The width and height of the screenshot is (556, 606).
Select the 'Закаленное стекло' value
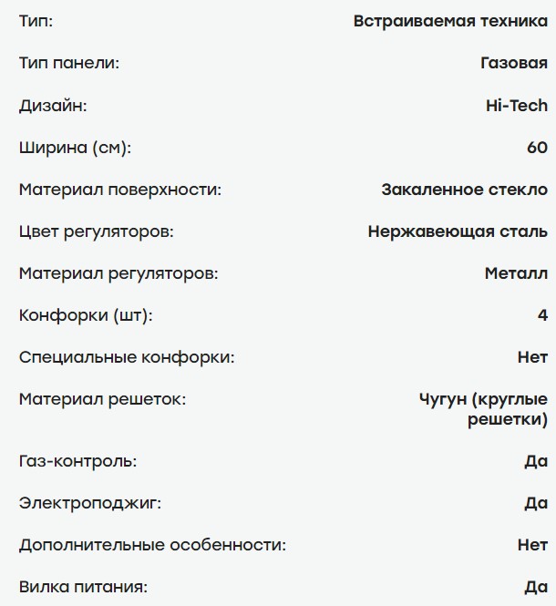coord(465,190)
